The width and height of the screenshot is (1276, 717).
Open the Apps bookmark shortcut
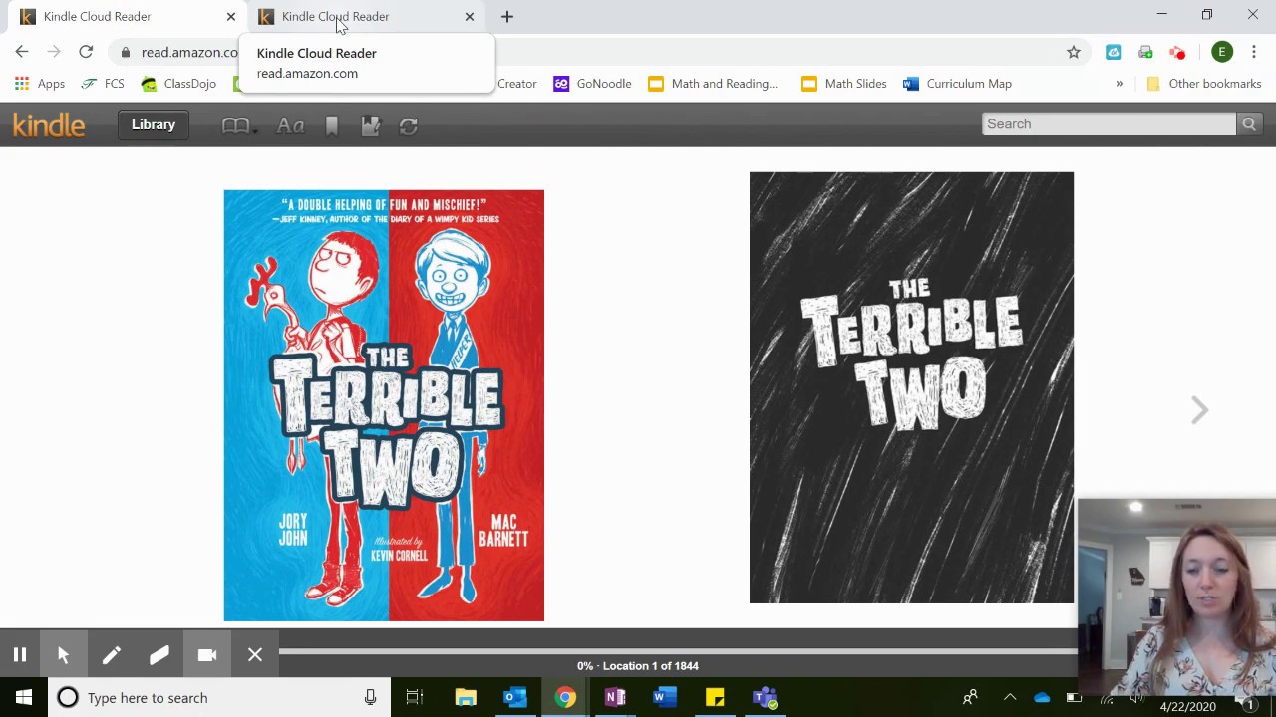(39, 84)
